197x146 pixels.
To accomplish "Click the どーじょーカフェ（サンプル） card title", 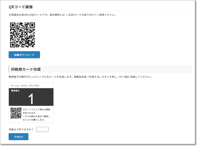I will pyautogui.click(x=25, y=85).
